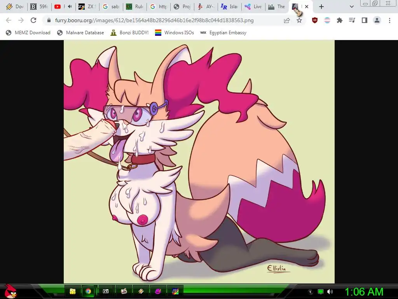This screenshot has width=398, height=299.
Task: Open the purple hat taskbar app
Action: 158,291
